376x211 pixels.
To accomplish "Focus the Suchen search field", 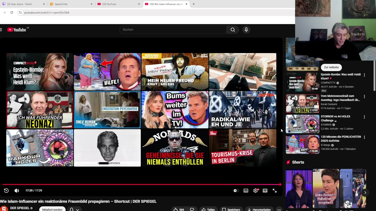I will pyautogui.click(x=173, y=30).
